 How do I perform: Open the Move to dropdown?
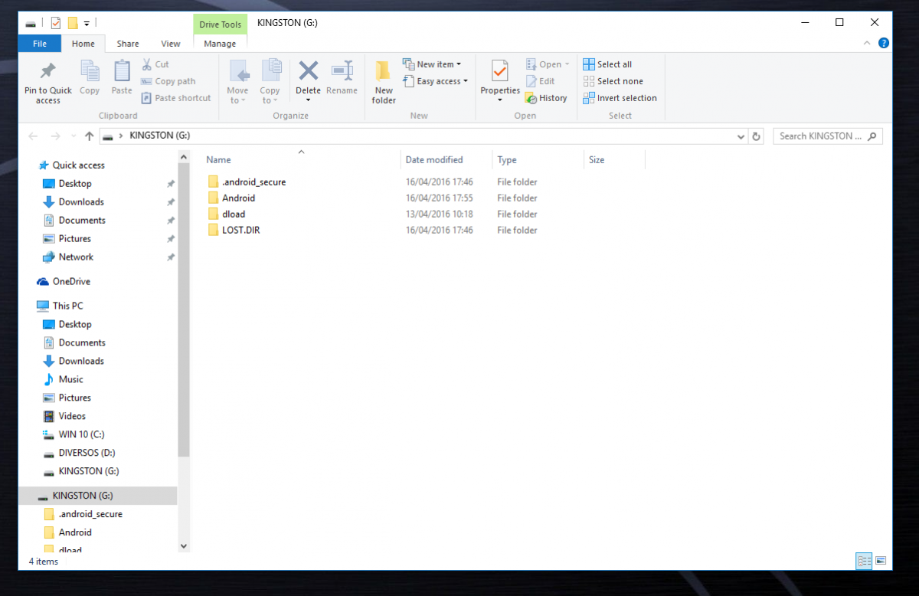(x=238, y=95)
